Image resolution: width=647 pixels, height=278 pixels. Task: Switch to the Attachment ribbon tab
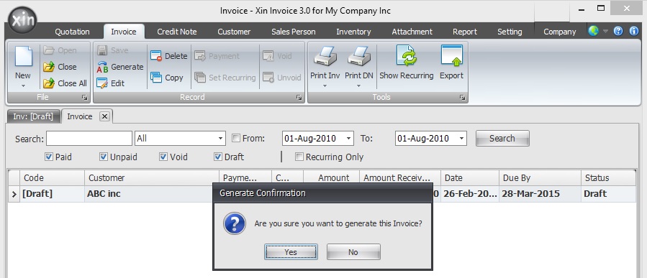pyautogui.click(x=412, y=32)
